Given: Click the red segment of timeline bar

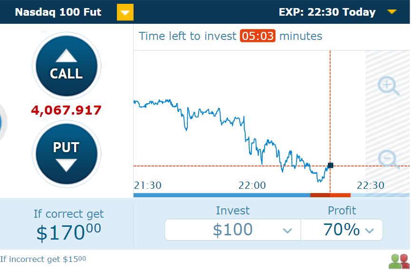Looking at the screenshot, I should (330, 195).
